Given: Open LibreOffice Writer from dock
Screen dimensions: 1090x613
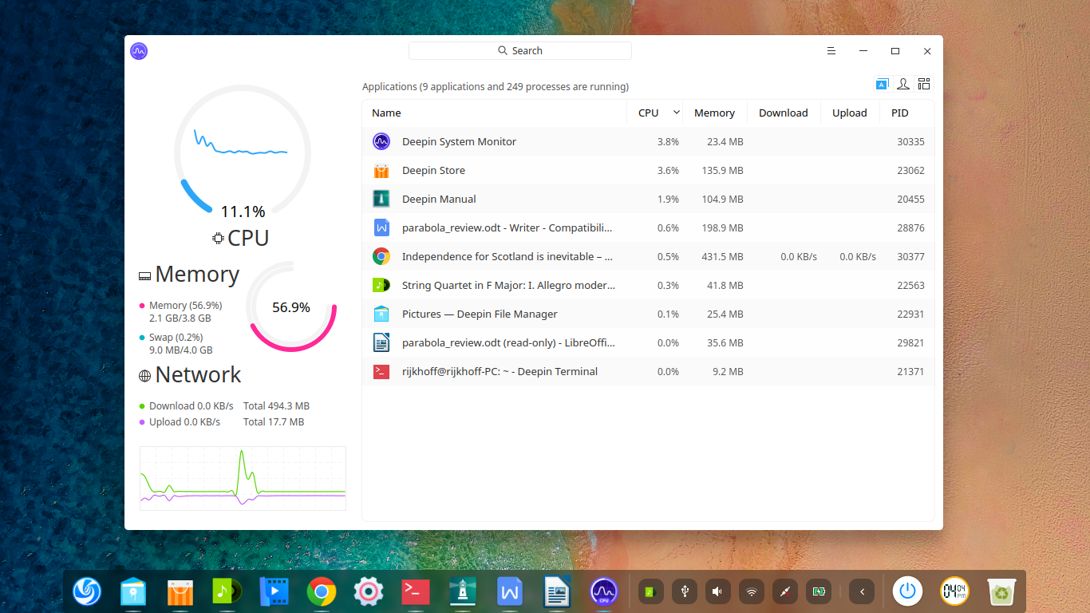Looking at the screenshot, I should 557,591.
